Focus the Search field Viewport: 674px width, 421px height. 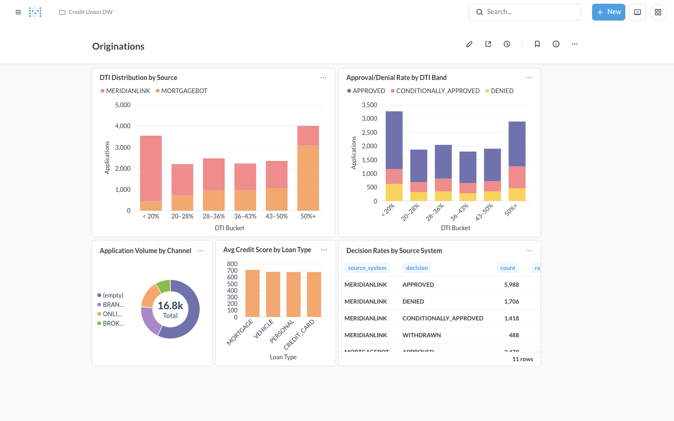[524, 12]
